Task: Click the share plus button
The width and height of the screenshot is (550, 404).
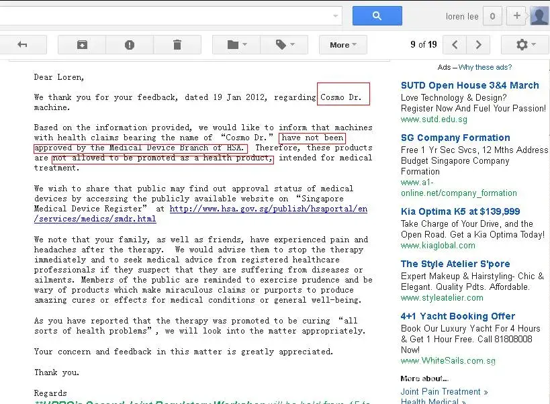Action: pyautogui.click(x=516, y=16)
